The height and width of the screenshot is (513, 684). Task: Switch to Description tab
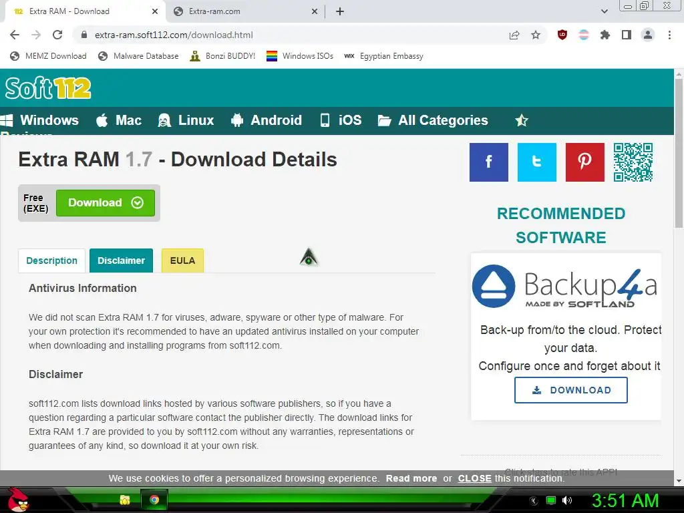(52, 261)
